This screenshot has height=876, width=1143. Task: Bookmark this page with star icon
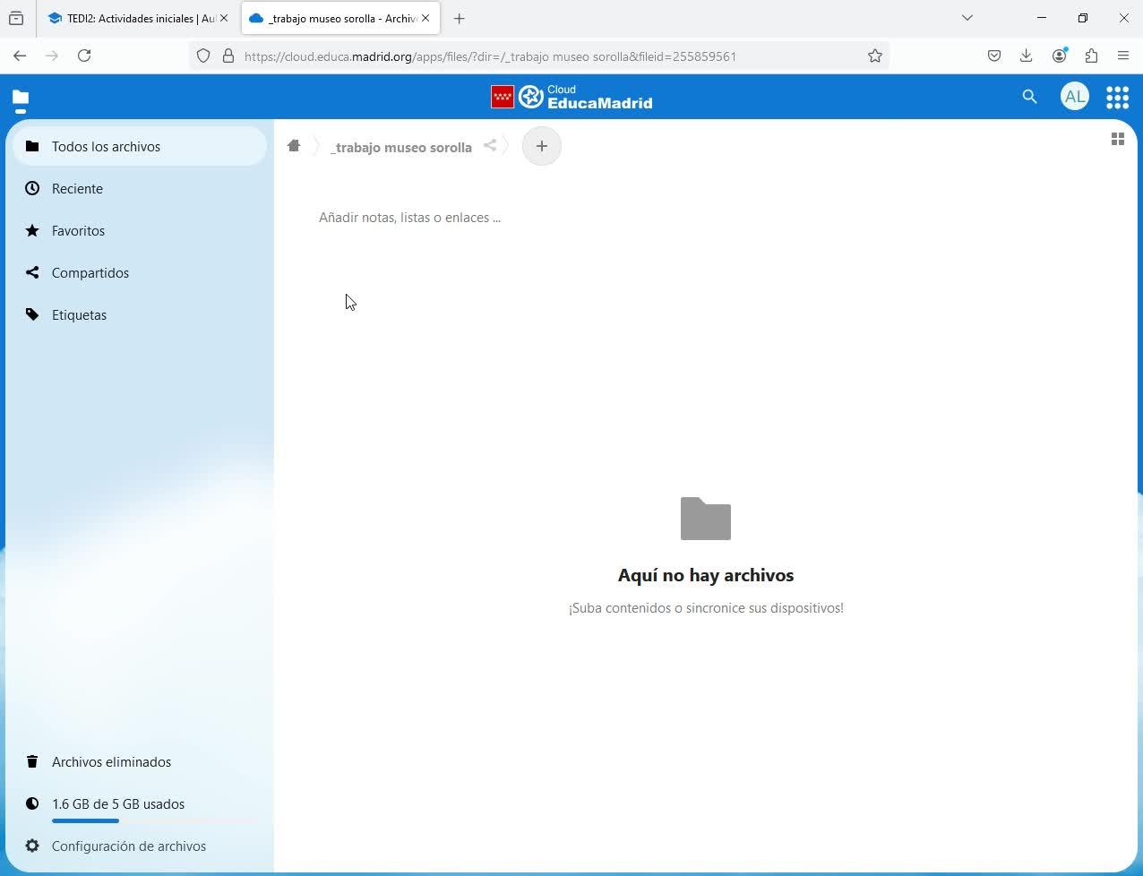[x=875, y=56]
